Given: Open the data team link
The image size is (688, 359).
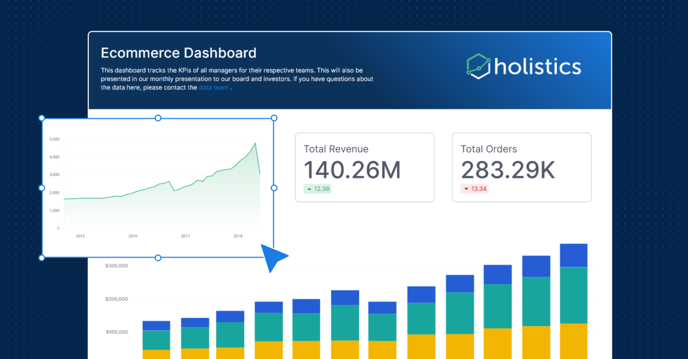Looking at the screenshot, I should click(213, 87).
